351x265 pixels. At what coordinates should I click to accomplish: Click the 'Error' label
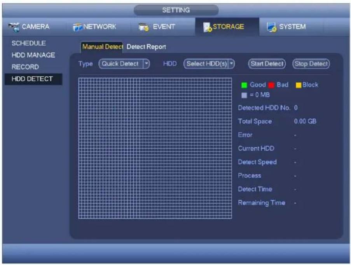245,135
